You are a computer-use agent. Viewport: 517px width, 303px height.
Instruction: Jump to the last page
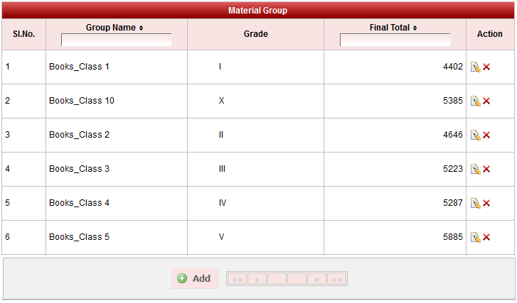(x=337, y=279)
